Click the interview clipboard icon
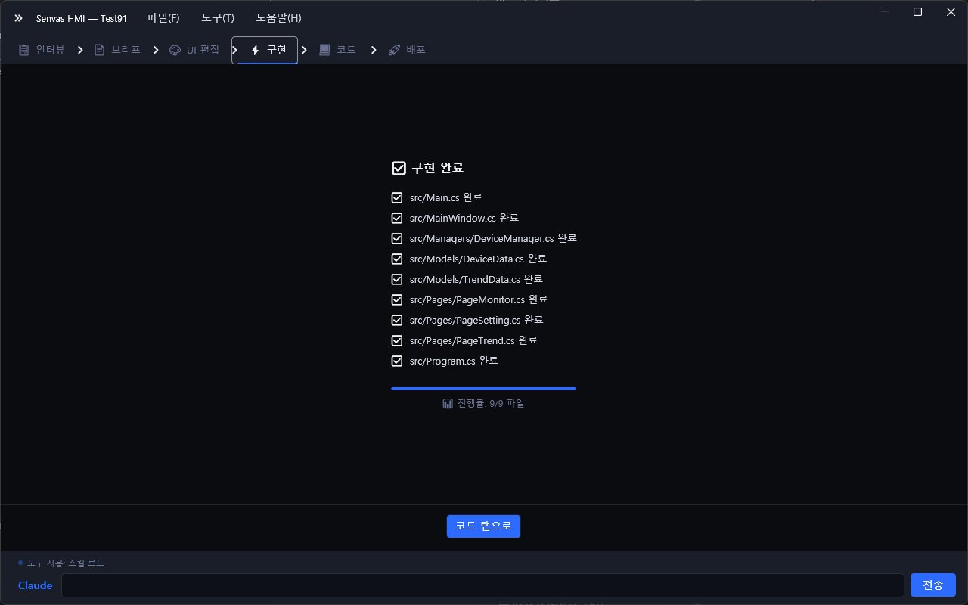 23,50
